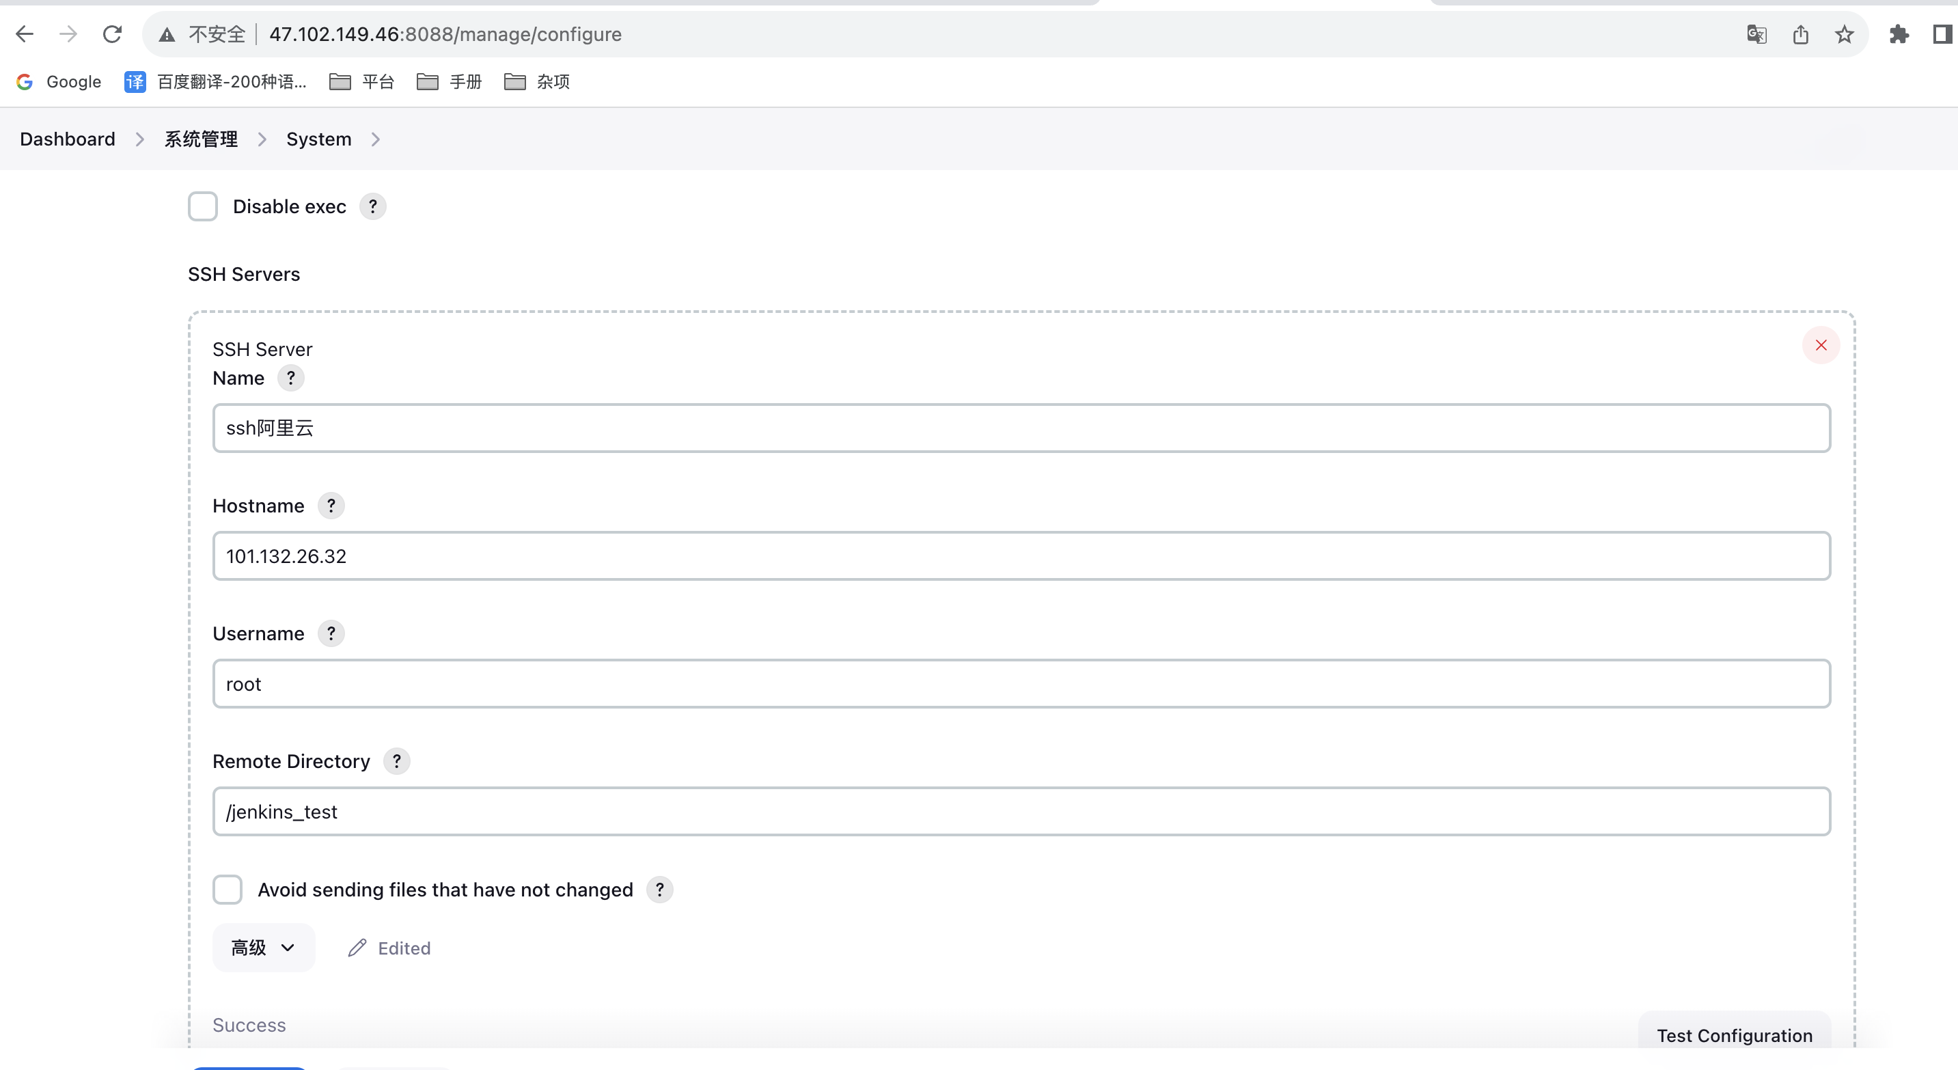The image size is (1958, 1070).
Task: Select the Name input field
Action: tap(1021, 428)
